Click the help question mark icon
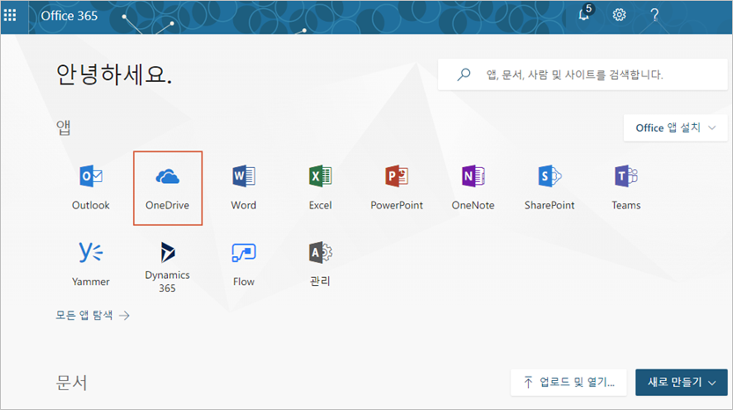Viewport: 733px width, 410px height. [655, 15]
